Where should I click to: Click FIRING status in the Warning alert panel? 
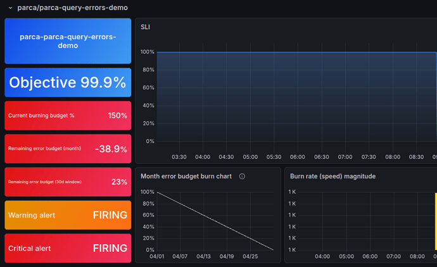point(110,215)
